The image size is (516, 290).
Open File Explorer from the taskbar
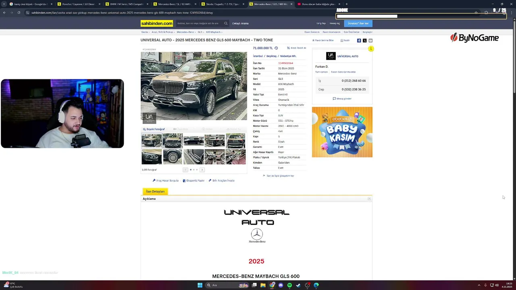263,285
